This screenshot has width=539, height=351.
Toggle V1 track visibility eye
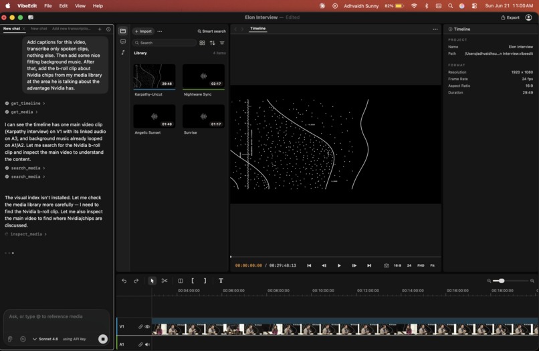click(147, 326)
